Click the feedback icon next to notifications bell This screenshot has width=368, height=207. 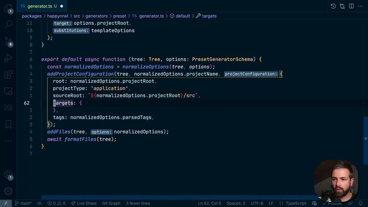coord(350,203)
